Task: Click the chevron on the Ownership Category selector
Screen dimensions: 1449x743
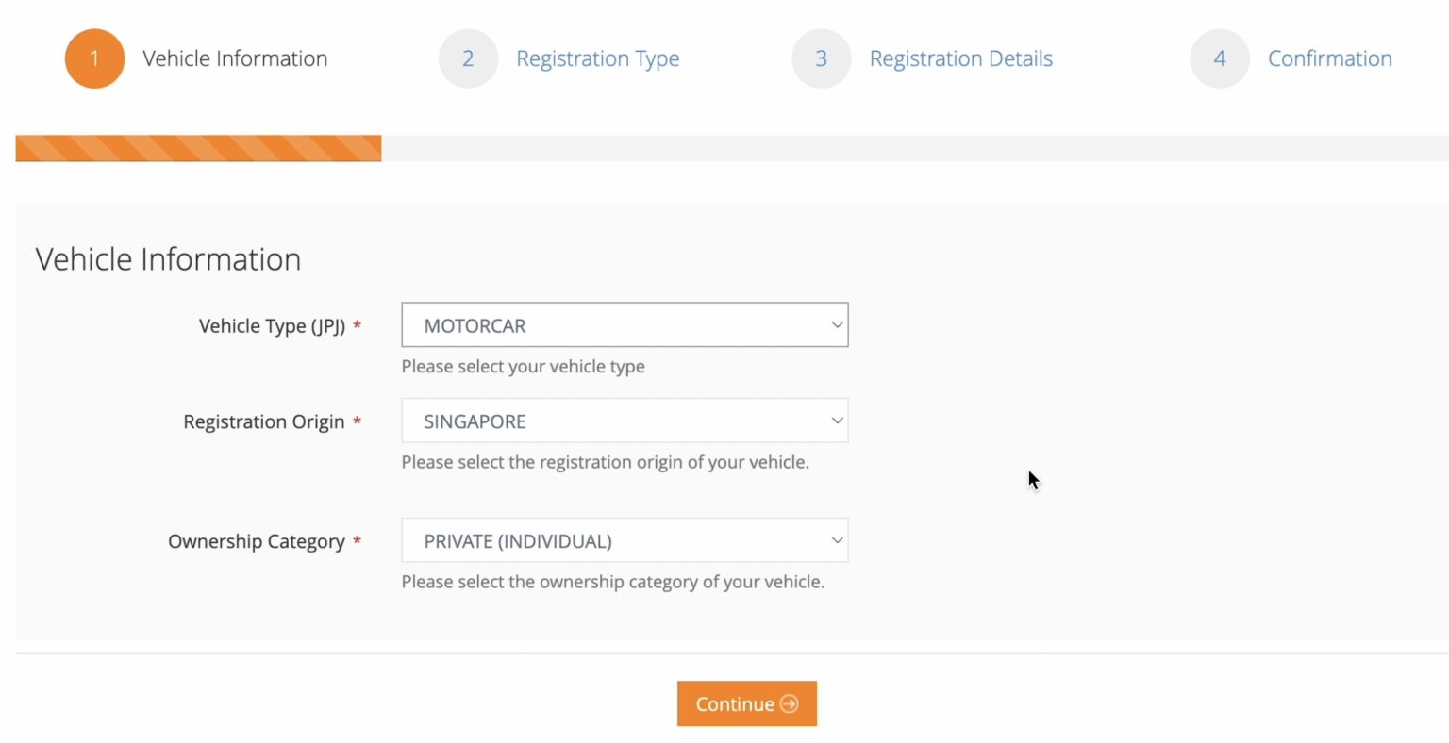Action: [x=836, y=539]
